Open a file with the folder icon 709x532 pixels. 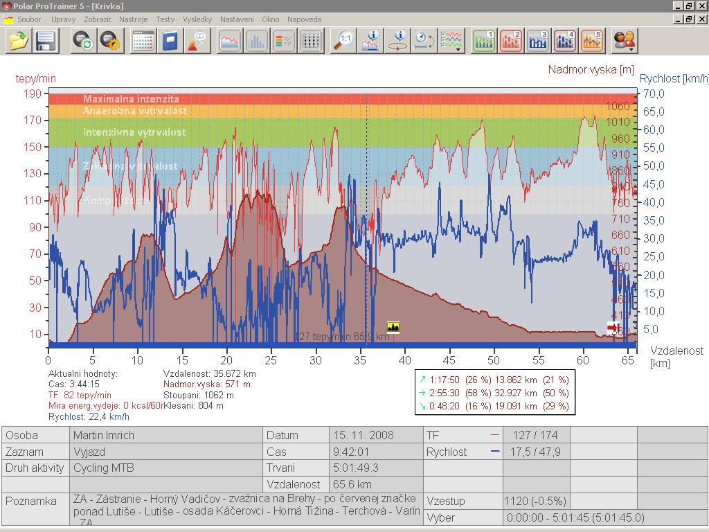click(19, 42)
